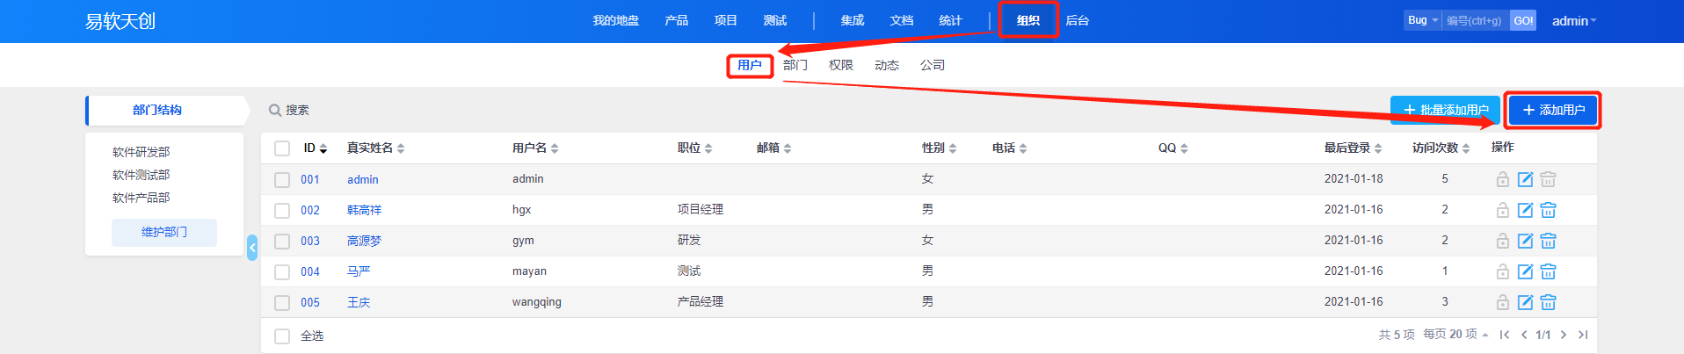Open user profile link 韩高祥
Viewport: 1684px width, 354px height.
364,210
